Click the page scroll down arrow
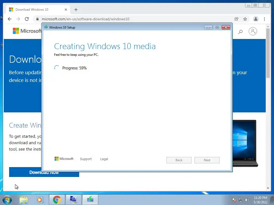Screen dimensions: 274x205 [x=268, y=188]
